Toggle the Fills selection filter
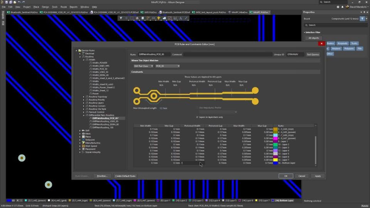Image resolution: width=370 pixels, height=208 pixels. pyautogui.click(x=360, y=49)
